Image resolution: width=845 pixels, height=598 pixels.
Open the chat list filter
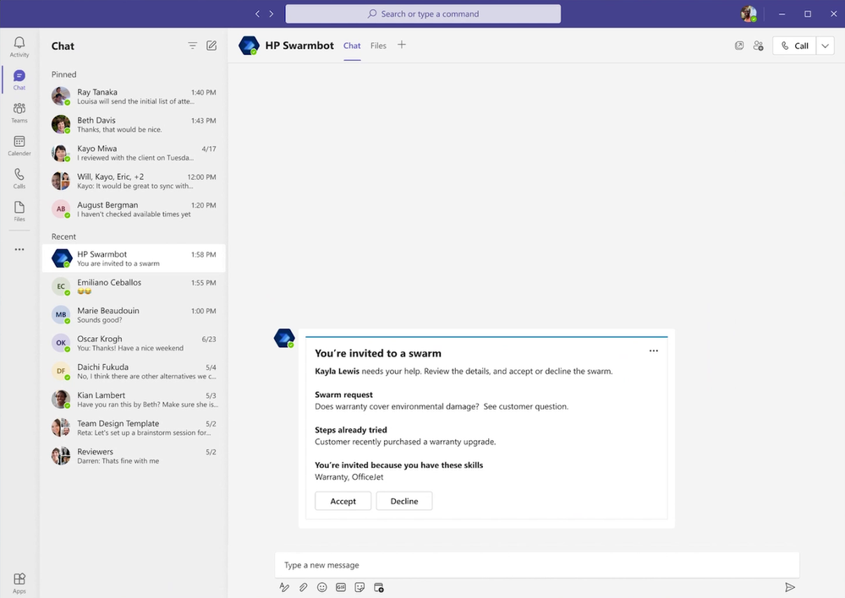pyautogui.click(x=192, y=46)
